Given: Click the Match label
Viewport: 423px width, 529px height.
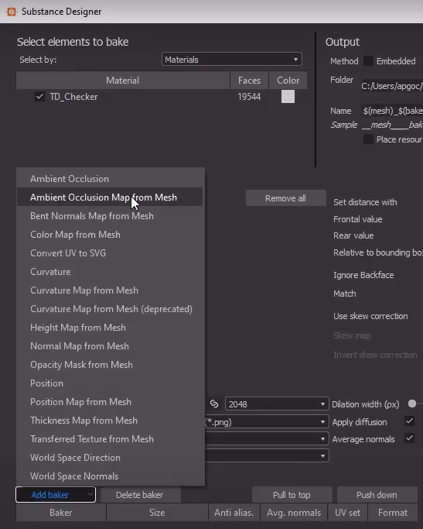Looking at the screenshot, I should (345, 294).
